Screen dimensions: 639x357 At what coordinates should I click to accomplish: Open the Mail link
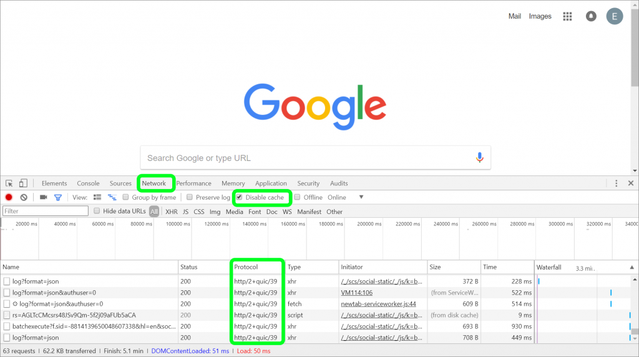click(x=514, y=16)
